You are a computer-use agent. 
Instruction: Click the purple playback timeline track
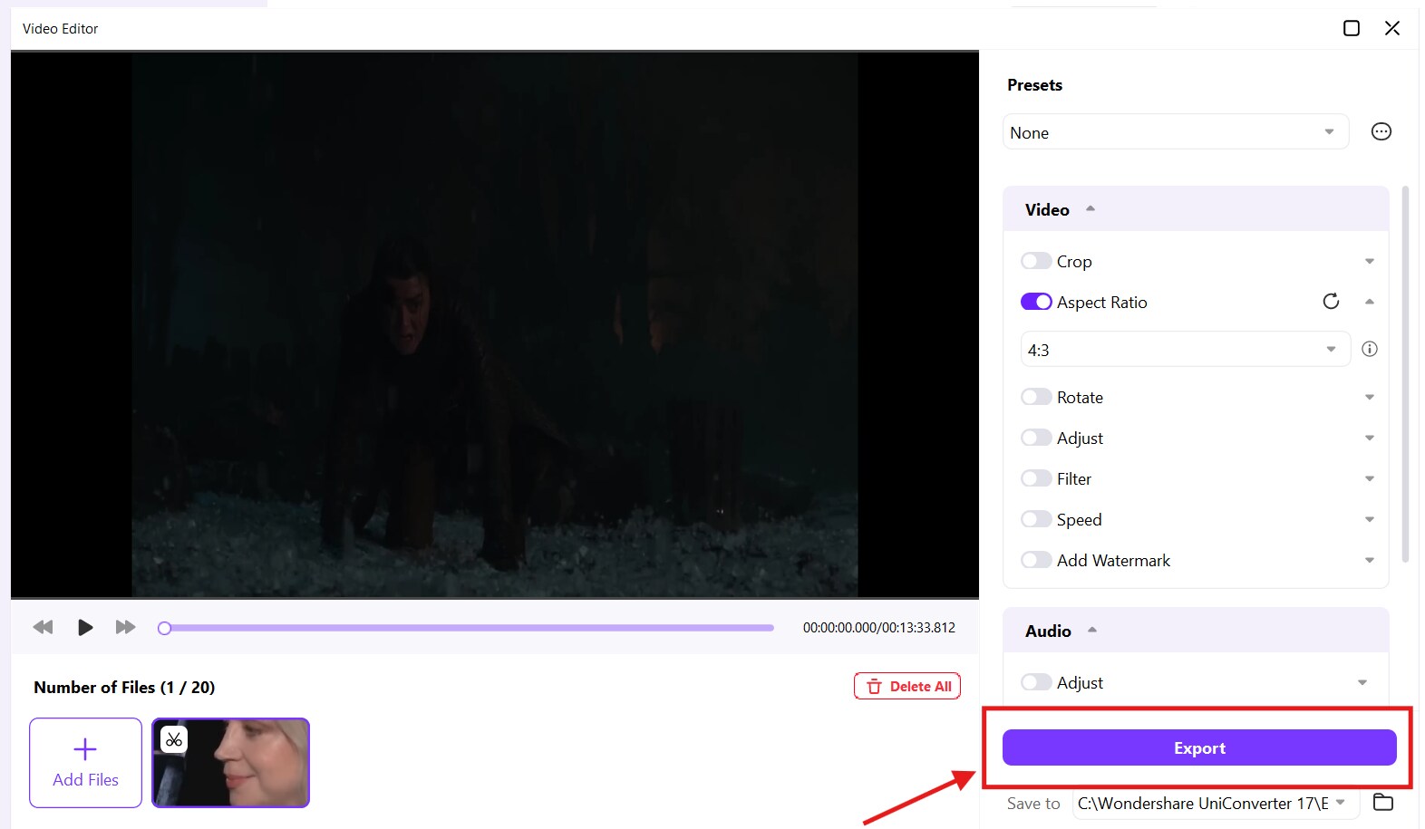tap(470, 628)
